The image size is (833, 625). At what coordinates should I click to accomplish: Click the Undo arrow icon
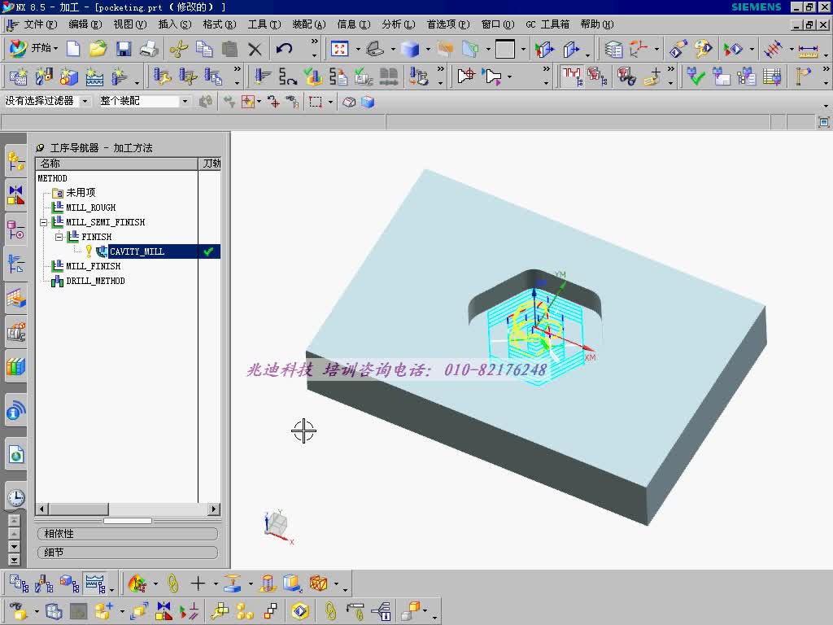[x=284, y=49]
